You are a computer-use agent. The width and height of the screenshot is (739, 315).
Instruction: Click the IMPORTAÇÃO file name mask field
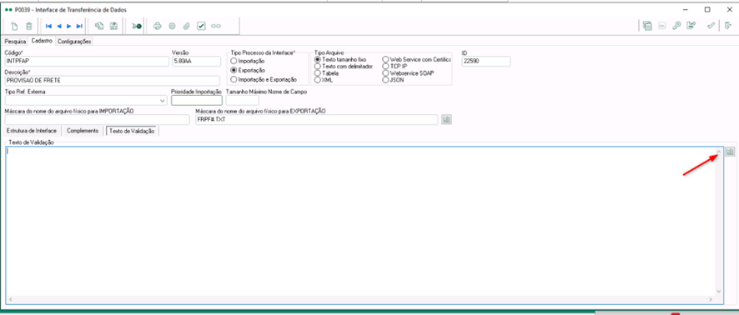pyautogui.click(x=97, y=120)
